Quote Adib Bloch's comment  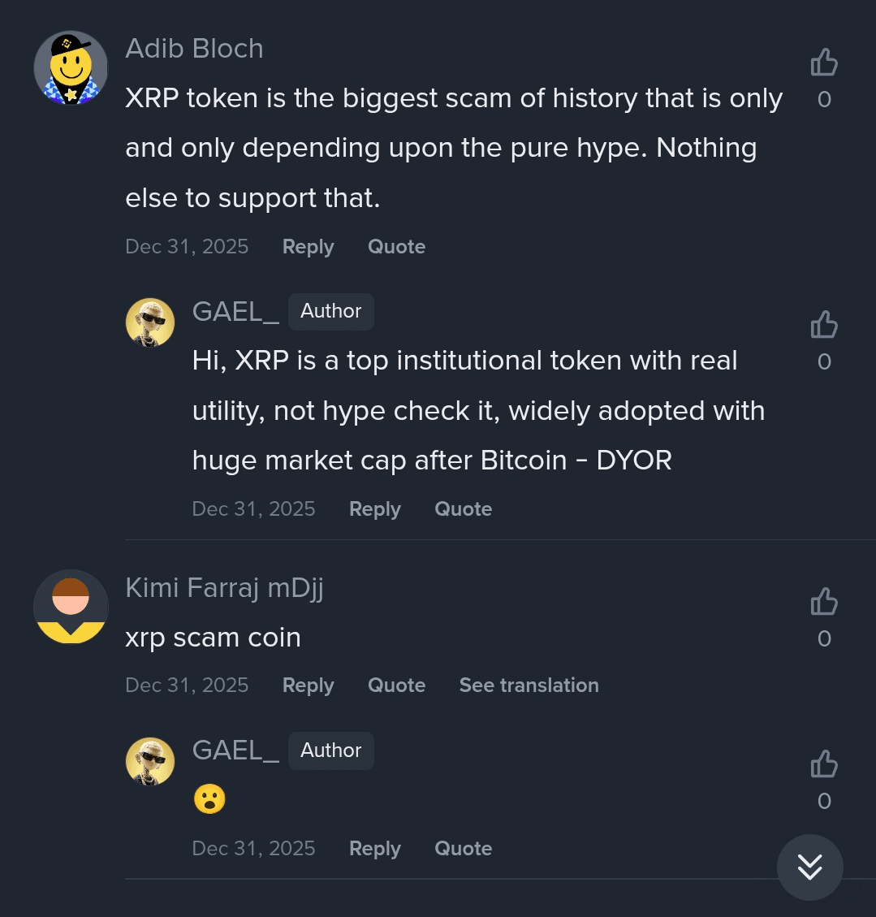(x=396, y=247)
